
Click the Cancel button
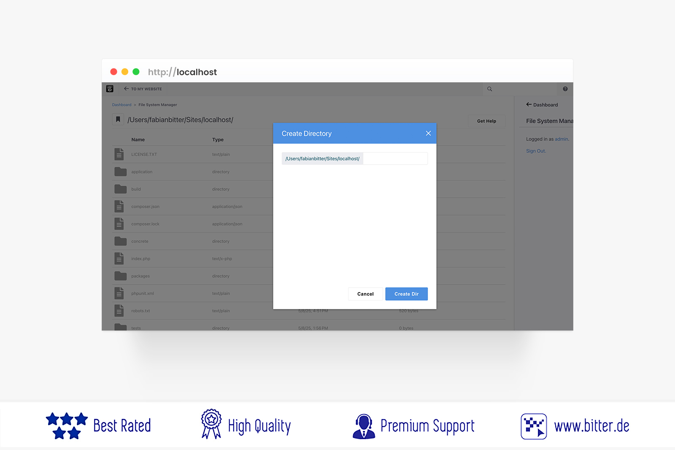click(x=365, y=294)
